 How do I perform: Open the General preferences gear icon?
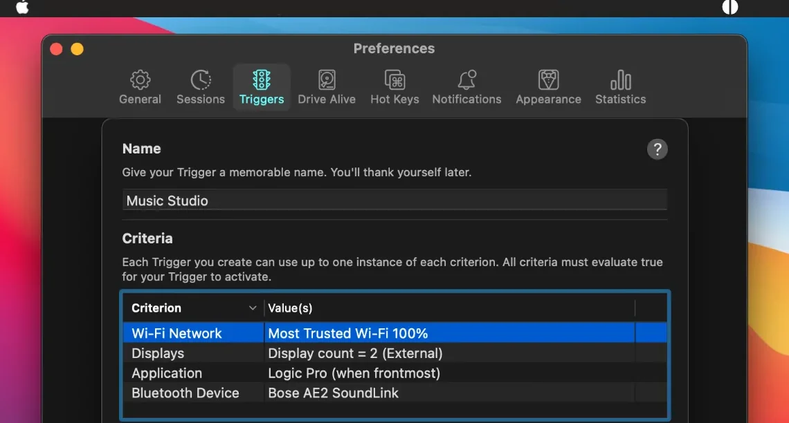pos(140,80)
